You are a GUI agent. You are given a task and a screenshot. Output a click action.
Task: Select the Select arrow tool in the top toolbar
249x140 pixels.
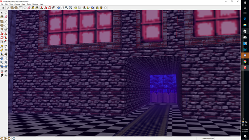coord(3,8)
